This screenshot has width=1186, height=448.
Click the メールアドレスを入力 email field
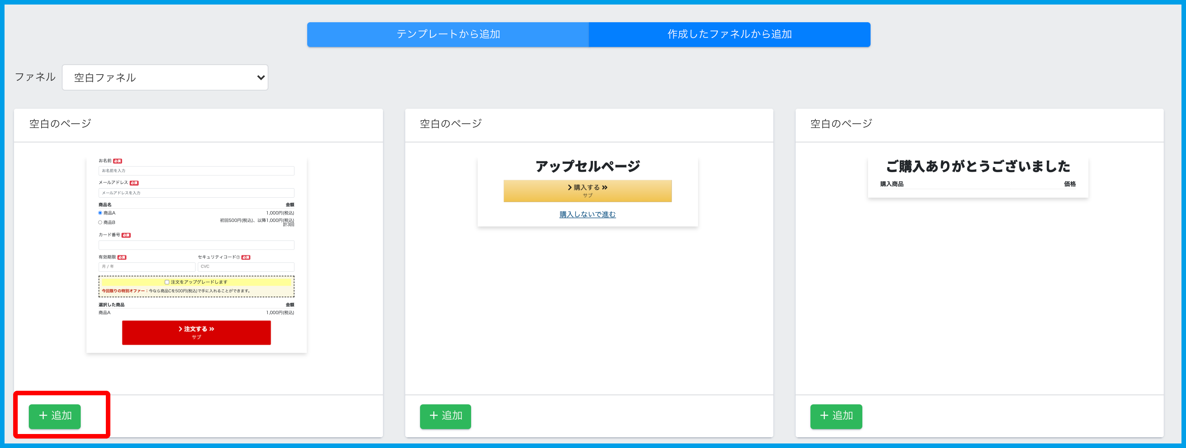(196, 193)
